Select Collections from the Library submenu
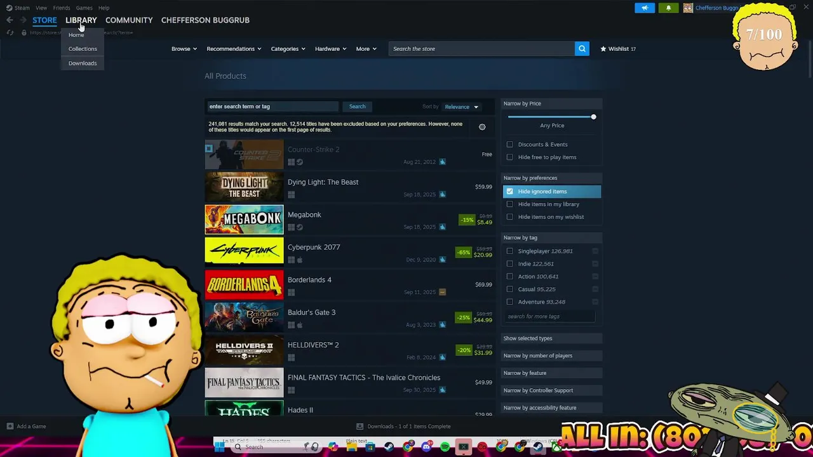Screen dimensions: 813x457 point(83,49)
